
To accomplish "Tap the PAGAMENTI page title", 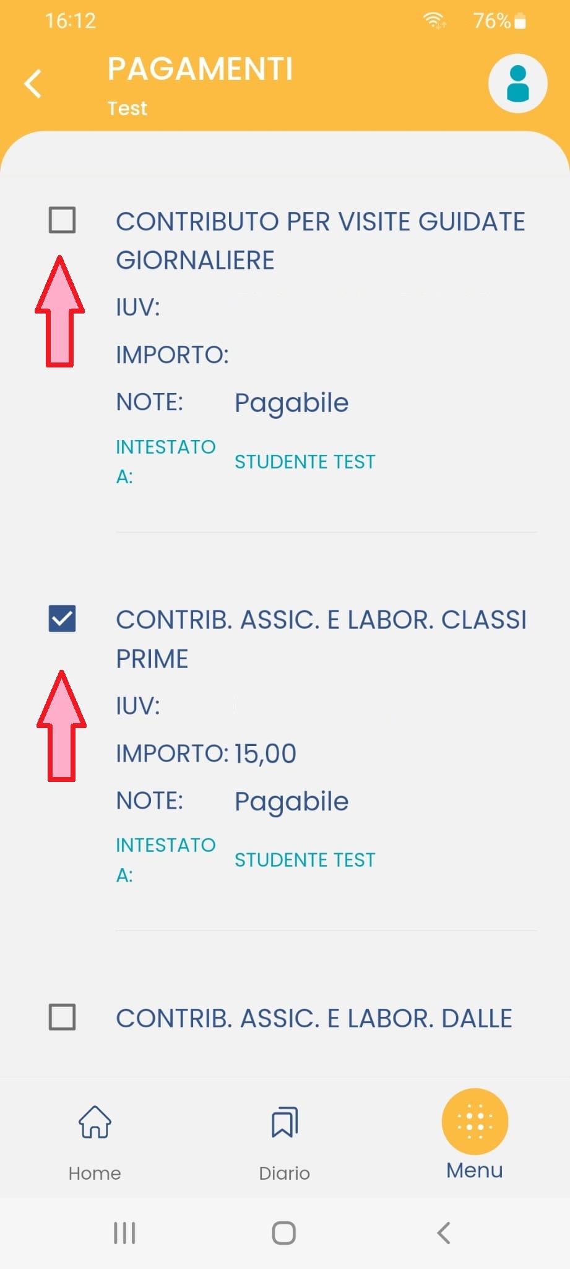I will pyautogui.click(x=200, y=69).
